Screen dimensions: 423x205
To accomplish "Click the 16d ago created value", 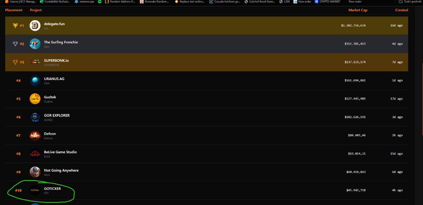I will (x=396, y=25).
